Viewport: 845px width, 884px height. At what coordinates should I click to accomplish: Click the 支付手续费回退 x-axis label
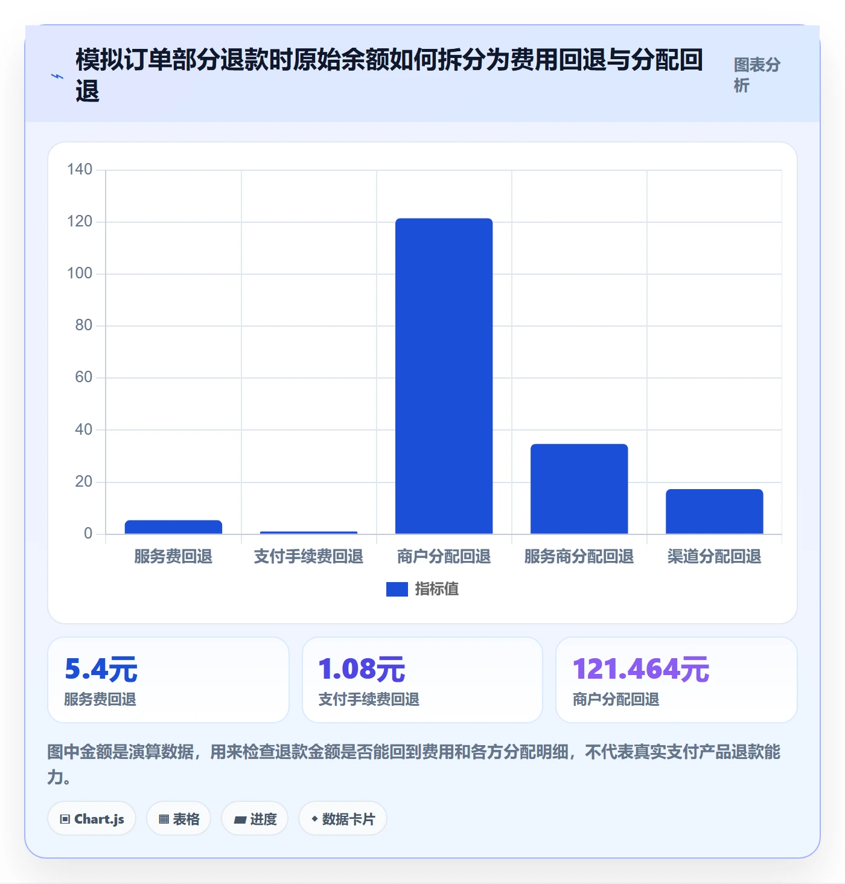[x=308, y=557]
